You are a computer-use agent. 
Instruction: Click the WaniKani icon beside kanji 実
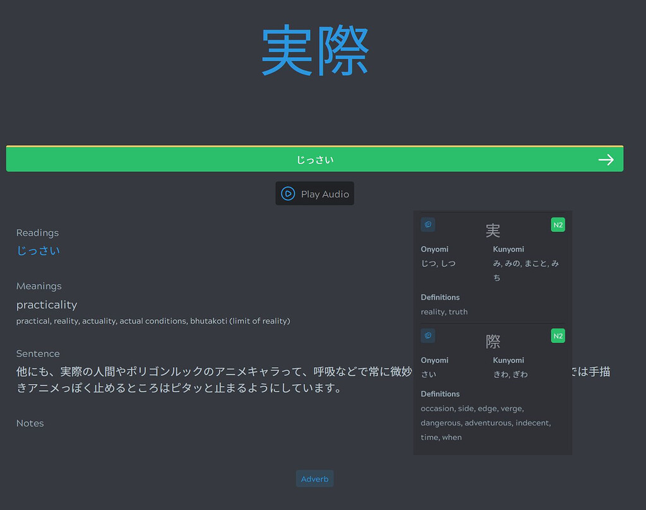point(428,224)
